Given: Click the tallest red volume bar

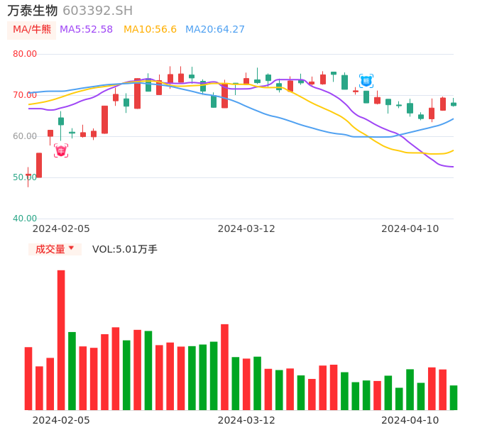Looking at the screenshot, I should tap(61, 340).
